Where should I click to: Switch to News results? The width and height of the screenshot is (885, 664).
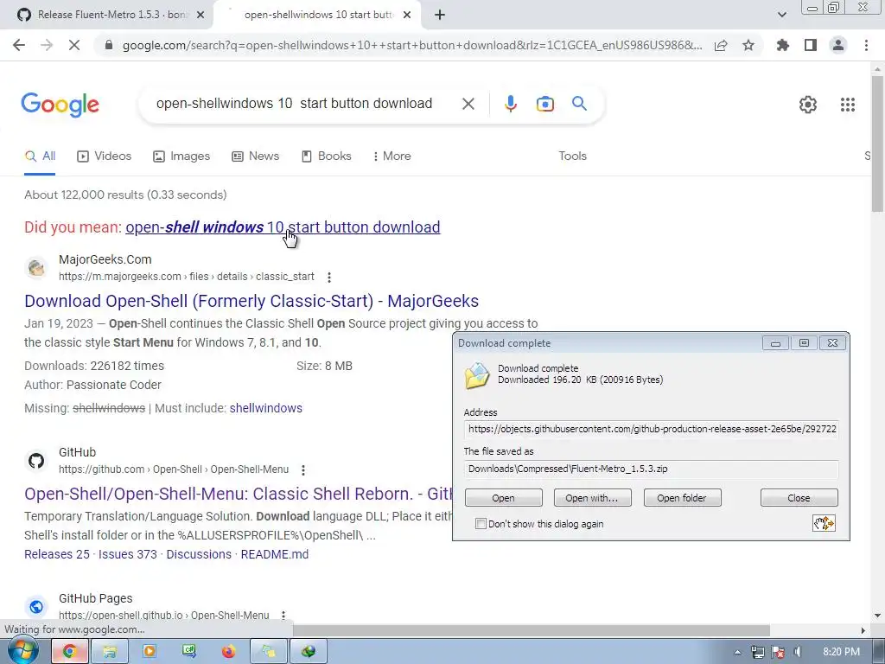pos(256,156)
